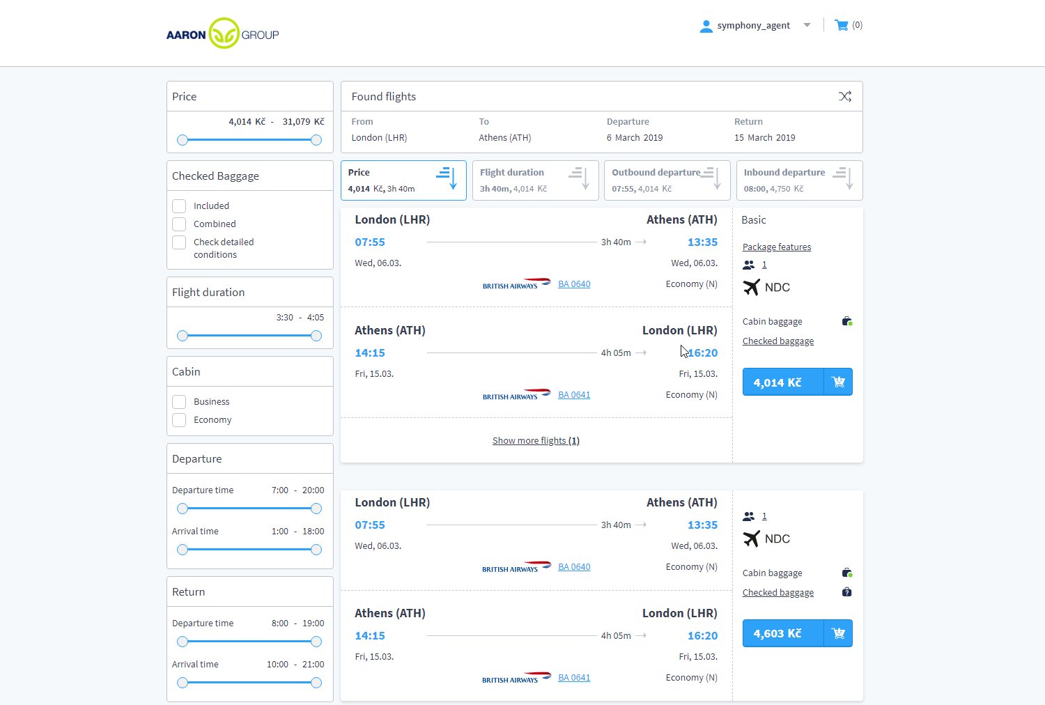Sort results by Flight duration
This screenshot has width=1045, height=705.
click(x=535, y=180)
